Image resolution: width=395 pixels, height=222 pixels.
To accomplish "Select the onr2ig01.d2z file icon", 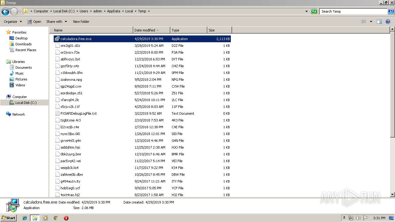I will (57, 46).
